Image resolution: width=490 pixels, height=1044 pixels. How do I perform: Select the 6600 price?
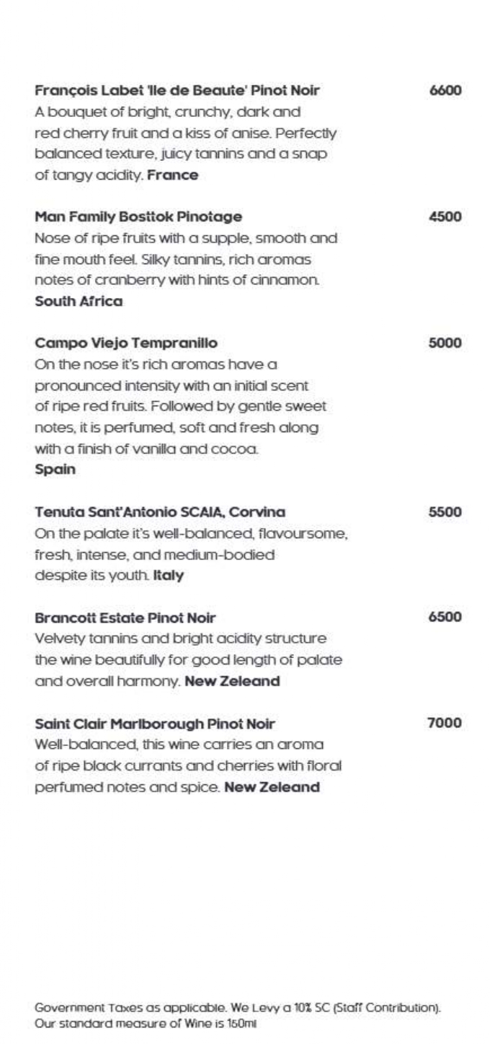[x=445, y=91]
